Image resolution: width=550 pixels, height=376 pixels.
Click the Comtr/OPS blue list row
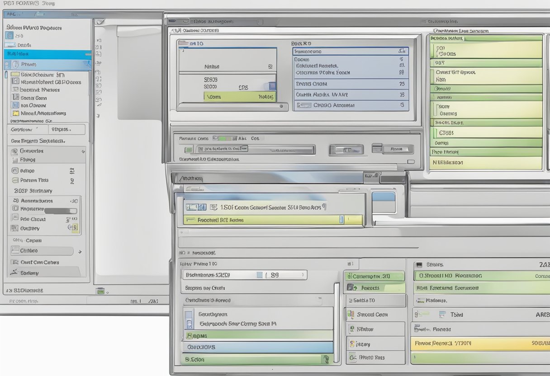[258, 347]
